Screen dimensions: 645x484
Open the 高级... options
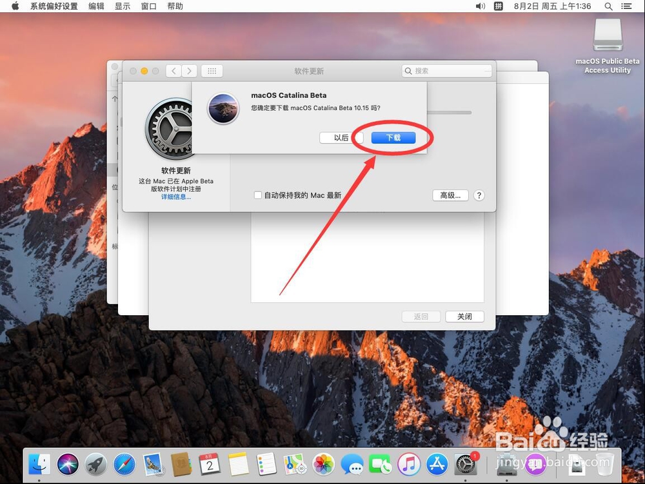coord(450,195)
